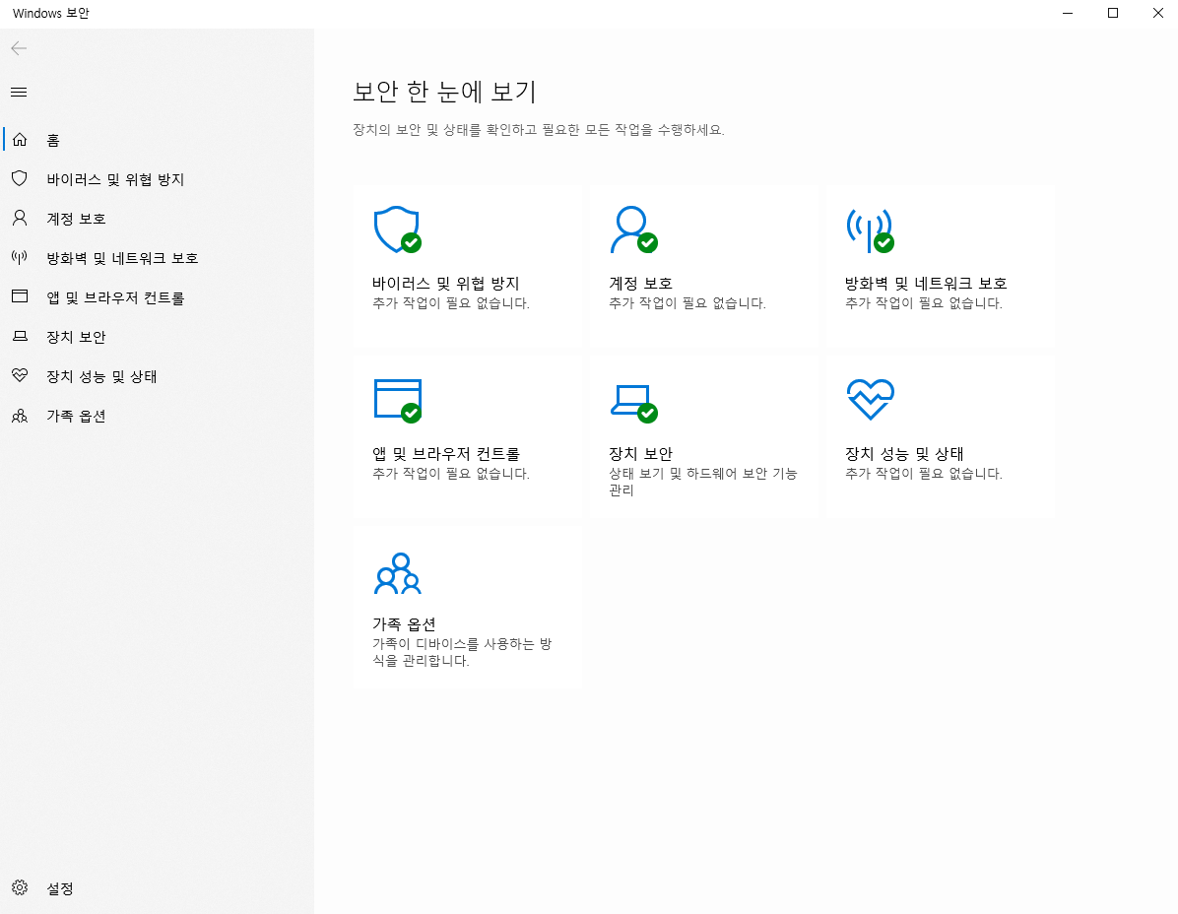Click the '보안 한 눈에 보기' heading
The width and height of the screenshot is (1178, 914).
coord(444,91)
